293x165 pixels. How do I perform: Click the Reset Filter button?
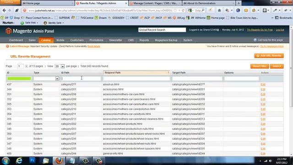click(x=260, y=66)
